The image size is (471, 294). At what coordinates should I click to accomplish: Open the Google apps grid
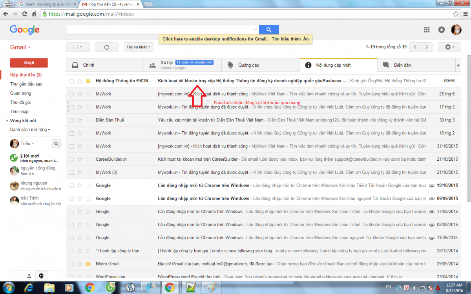point(427,30)
